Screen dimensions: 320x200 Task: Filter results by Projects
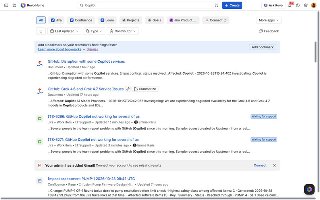pyautogui.click(x=131, y=20)
